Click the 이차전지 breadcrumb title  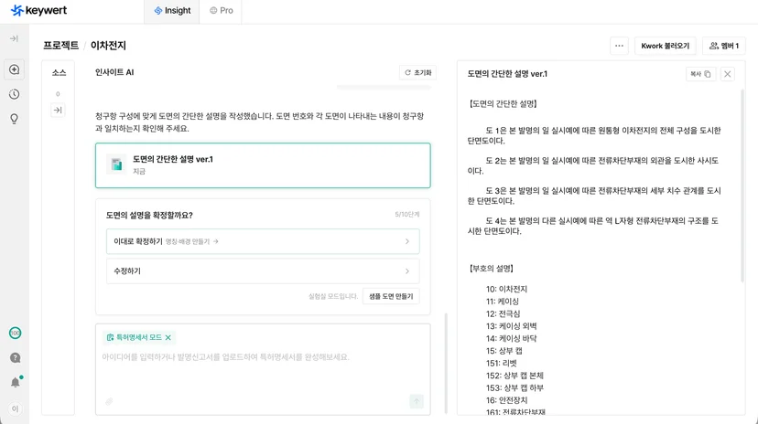pos(108,46)
